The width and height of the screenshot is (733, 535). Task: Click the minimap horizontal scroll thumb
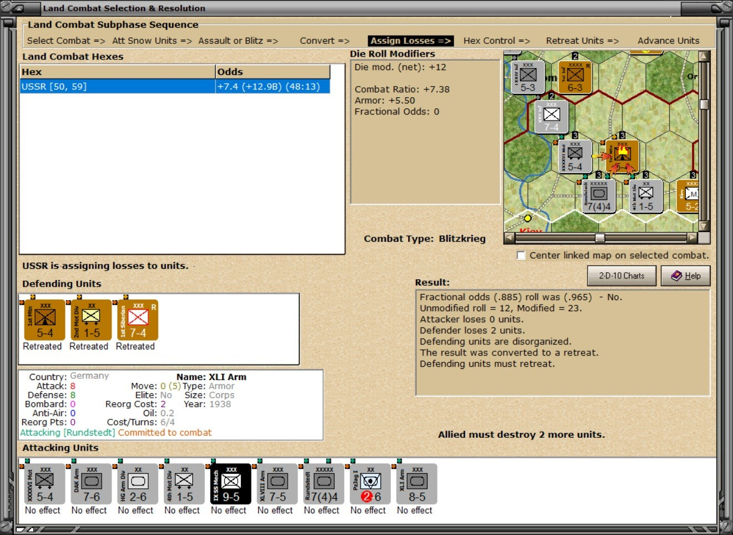tap(600, 238)
